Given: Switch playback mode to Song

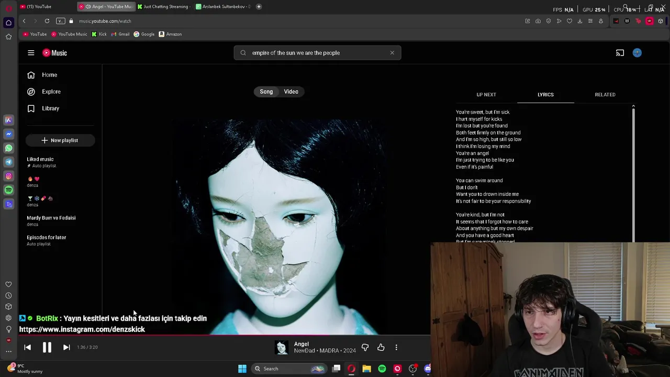Looking at the screenshot, I should click(x=266, y=92).
